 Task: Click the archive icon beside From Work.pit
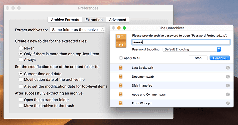(121, 103)
